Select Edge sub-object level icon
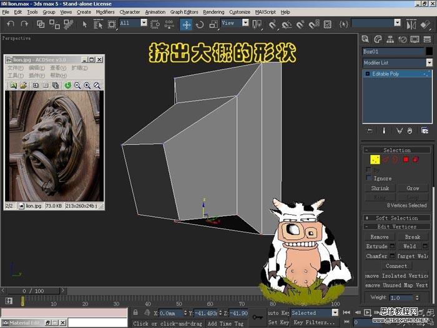 386,159
